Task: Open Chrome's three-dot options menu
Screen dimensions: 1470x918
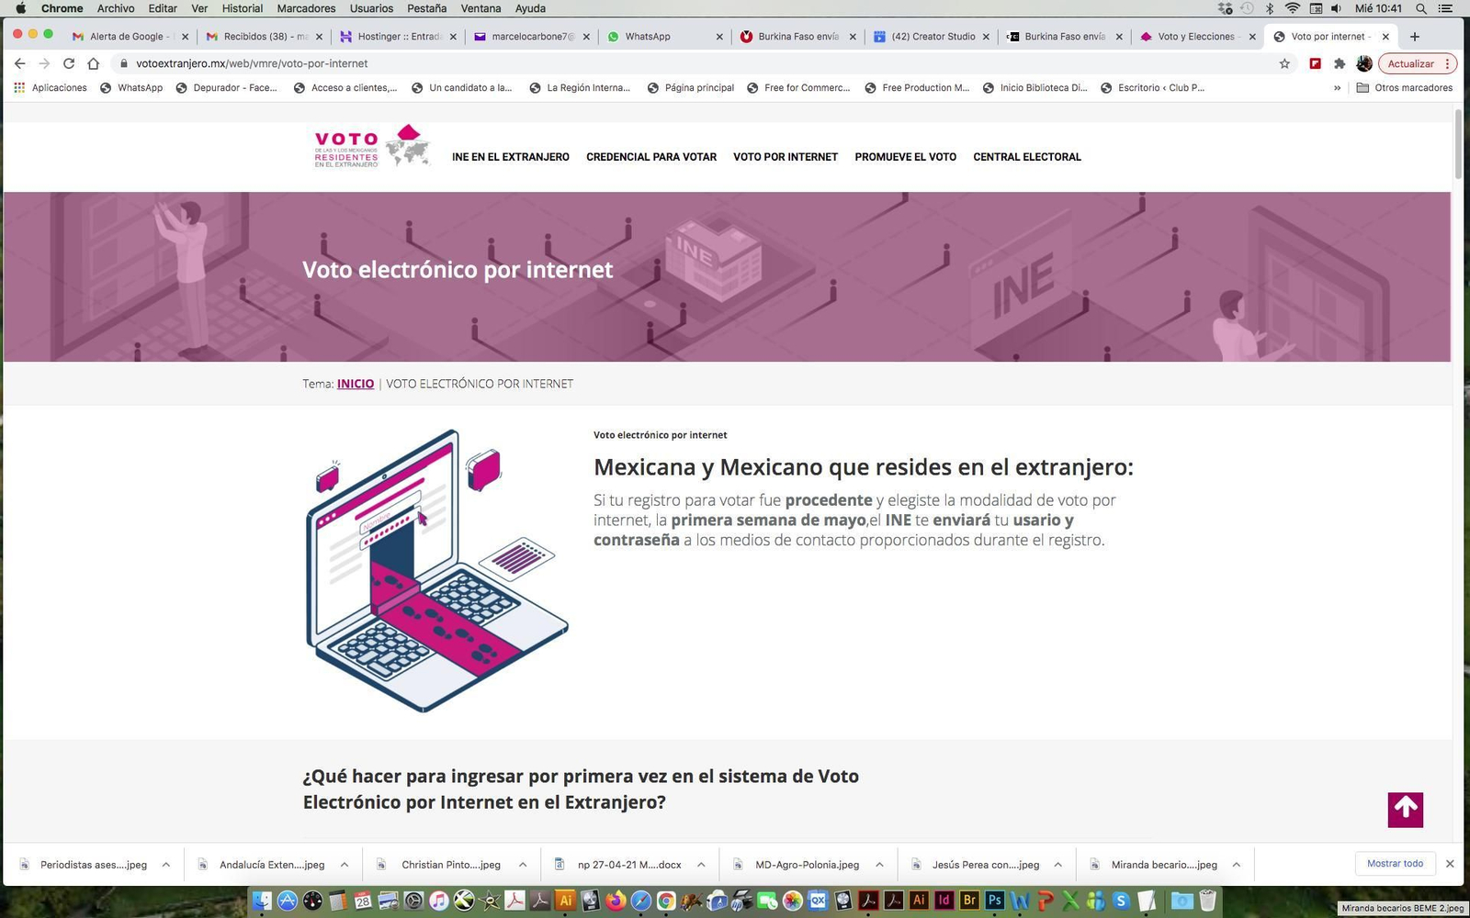Action: click(1447, 63)
